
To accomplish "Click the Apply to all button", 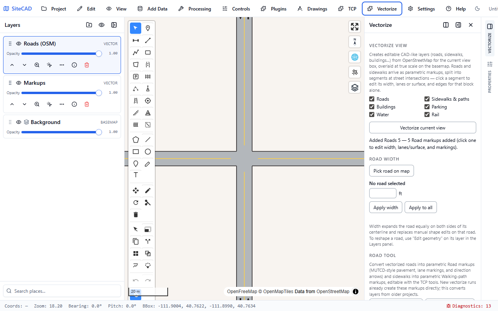I will [421, 207].
